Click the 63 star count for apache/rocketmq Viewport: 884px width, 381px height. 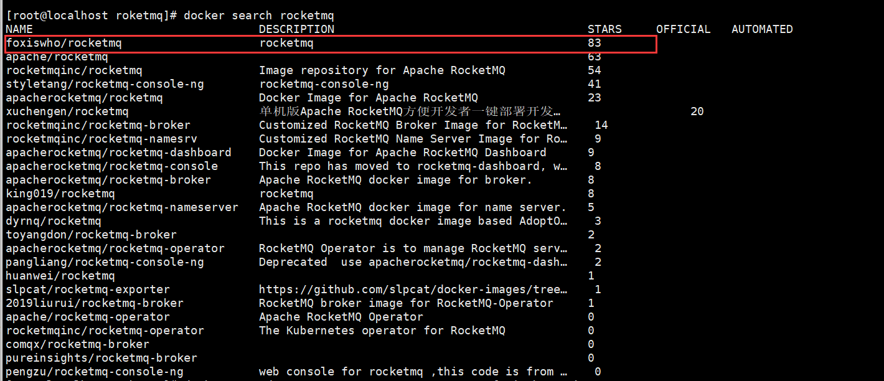(595, 57)
